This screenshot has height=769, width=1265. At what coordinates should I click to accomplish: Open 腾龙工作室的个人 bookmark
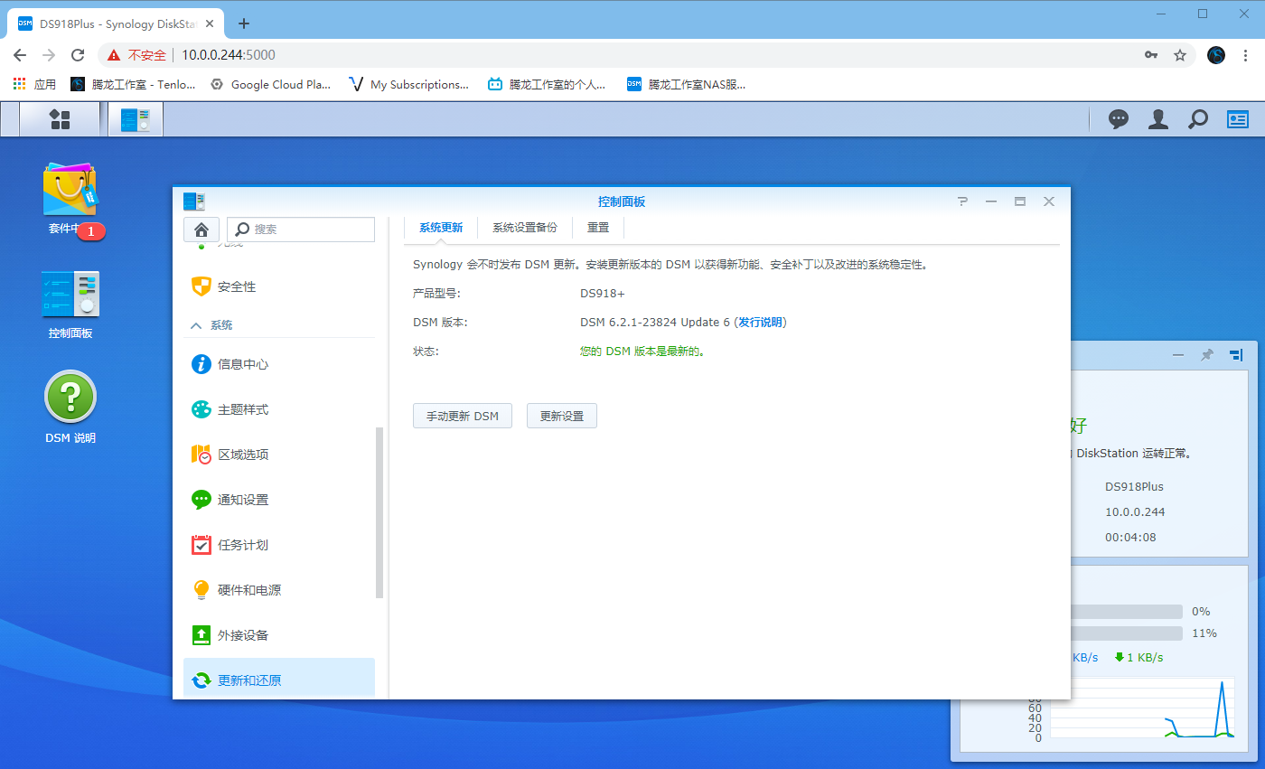pos(548,84)
